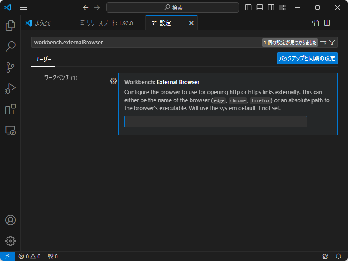Image resolution: width=348 pixels, height=261 pixels.
Task: Minimize the VS Code window
Action: point(298,7)
